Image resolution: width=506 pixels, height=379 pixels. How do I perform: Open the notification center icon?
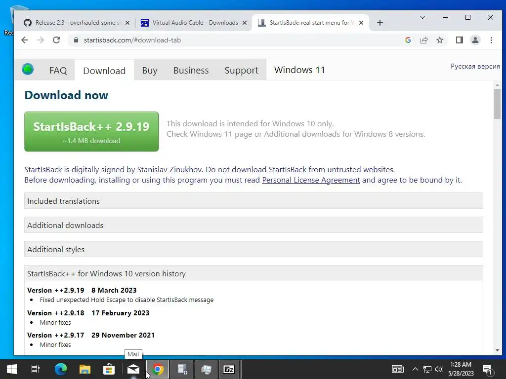click(x=488, y=370)
